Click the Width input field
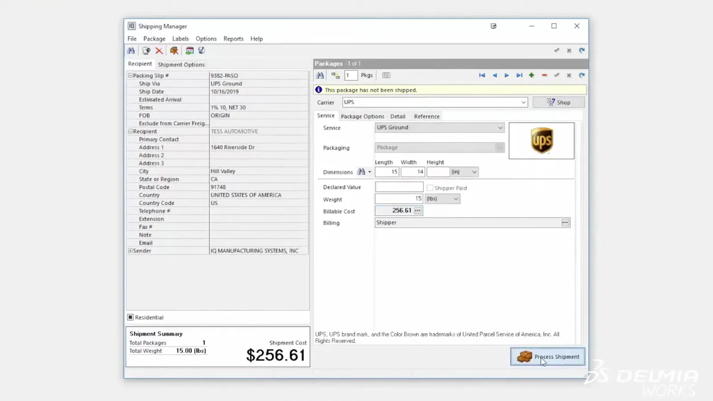The width and height of the screenshot is (713, 401). tap(413, 172)
